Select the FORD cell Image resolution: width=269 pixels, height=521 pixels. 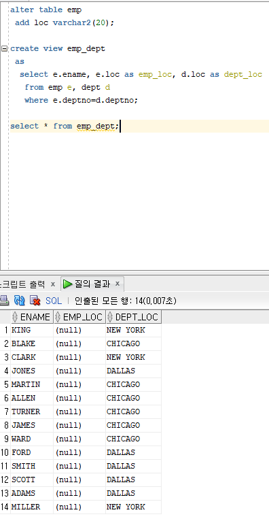32,452
